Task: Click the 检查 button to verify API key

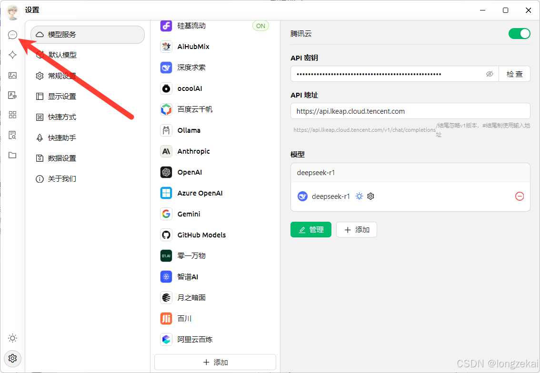Action: 514,74
